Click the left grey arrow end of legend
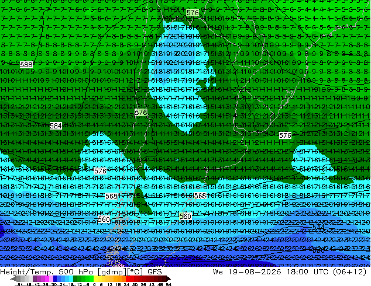Screen dimensions: 371x286 13,278
